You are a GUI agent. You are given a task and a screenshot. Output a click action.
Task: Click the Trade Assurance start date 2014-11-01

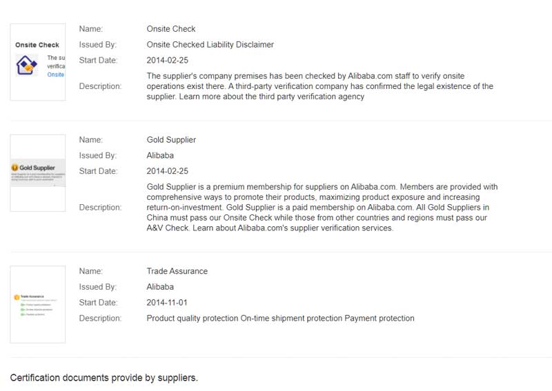point(167,303)
